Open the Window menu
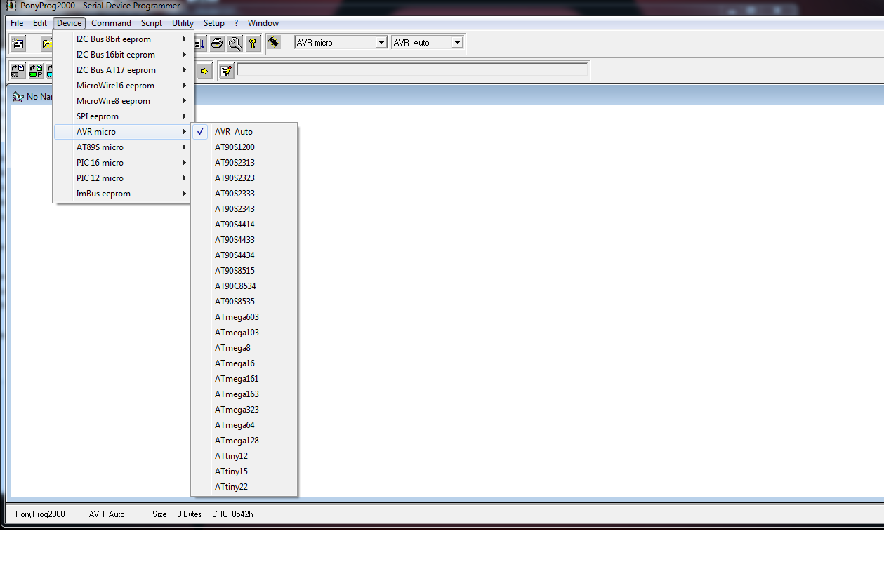Image resolution: width=884 pixels, height=576 pixels. [x=263, y=23]
